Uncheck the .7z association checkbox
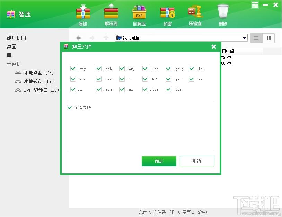Viewport: 282px width, 217px height. click(x=122, y=79)
